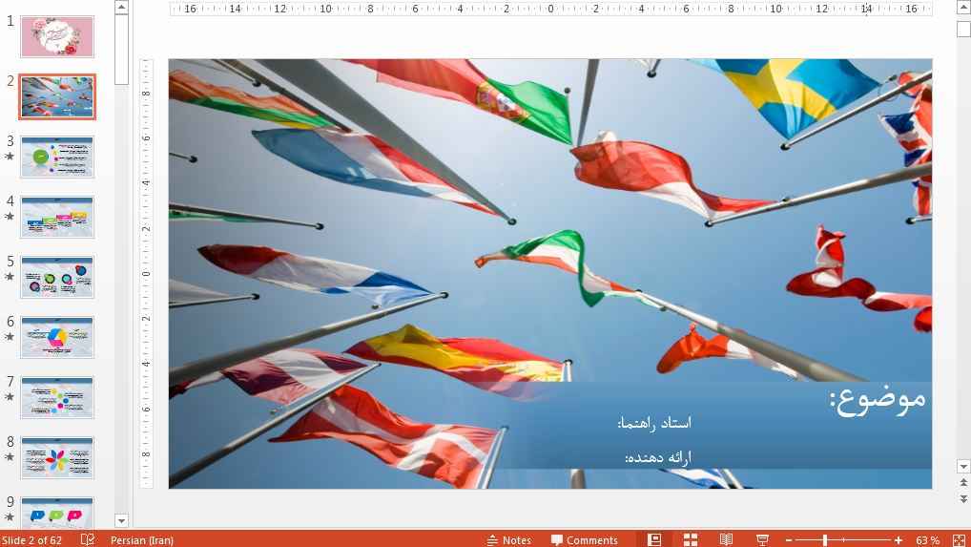Viewport: 971px width, 547px height.
Task: Select slide 1 thumbnail with floral design
Action: tap(57, 36)
